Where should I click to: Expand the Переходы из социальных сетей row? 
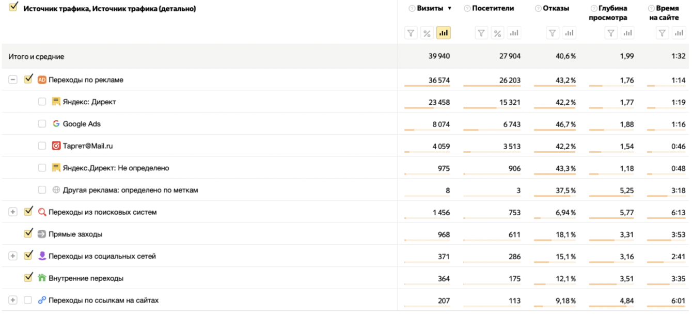point(13,256)
